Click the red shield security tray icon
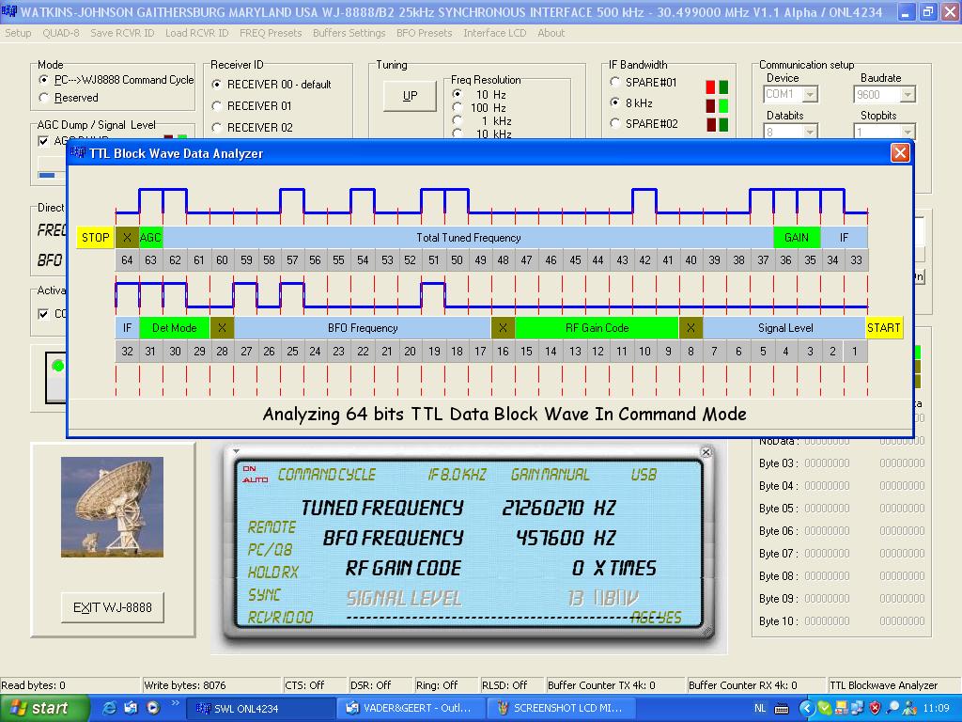This screenshot has height=722, width=962. pos(875,708)
